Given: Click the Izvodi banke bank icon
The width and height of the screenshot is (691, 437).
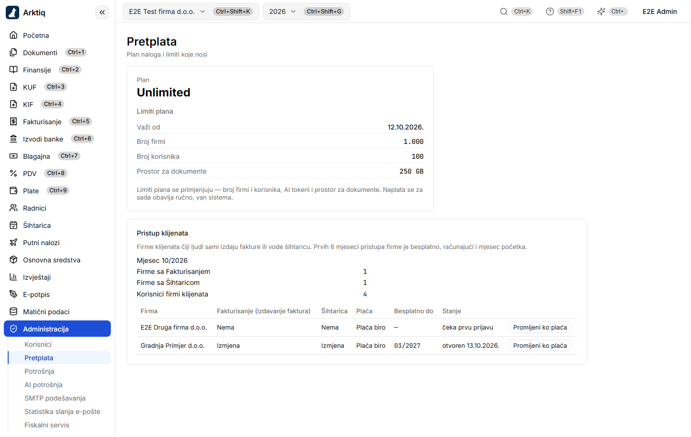Looking at the screenshot, I should pos(13,139).
